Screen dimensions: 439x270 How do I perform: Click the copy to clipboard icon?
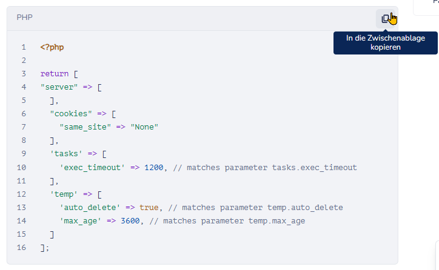(386, 19)
